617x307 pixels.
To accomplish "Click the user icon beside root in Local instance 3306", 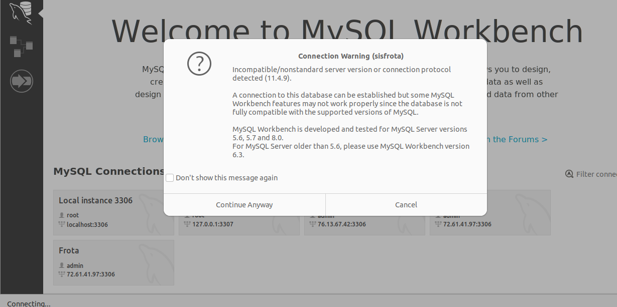I will pos(62,215).
